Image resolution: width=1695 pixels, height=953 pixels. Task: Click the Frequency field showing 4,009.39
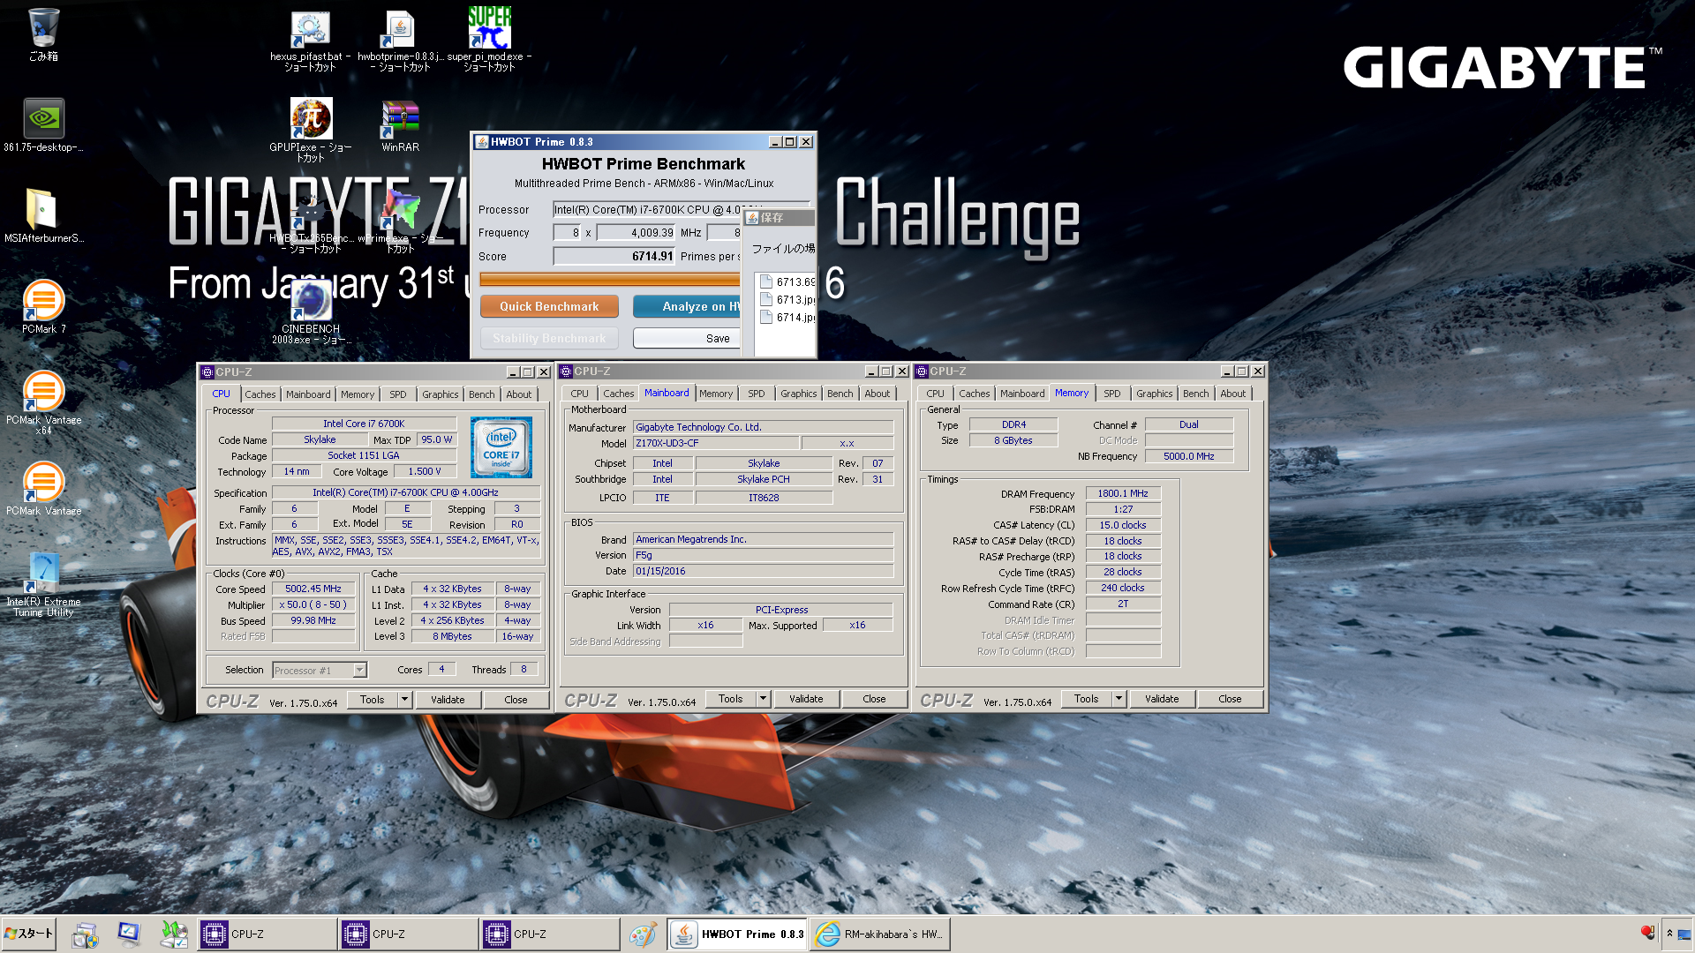tap(636, 232)
